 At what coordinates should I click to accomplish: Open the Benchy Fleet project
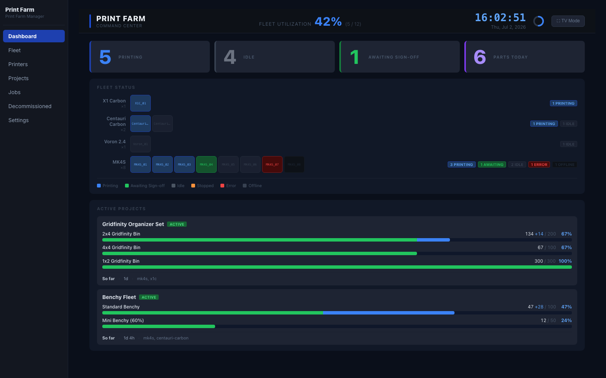click(119, 297)
